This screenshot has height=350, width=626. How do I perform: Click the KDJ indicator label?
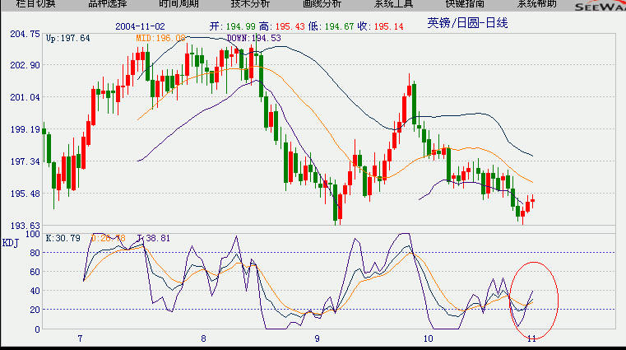click(11, 243)
